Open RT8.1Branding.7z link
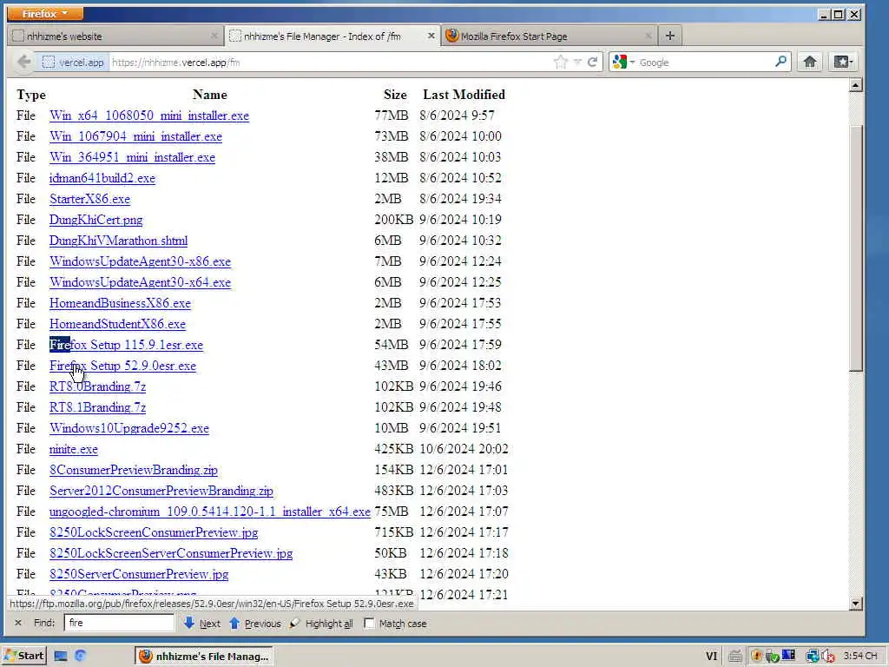Viewport: 889px width, 667px height. (97, 407)
